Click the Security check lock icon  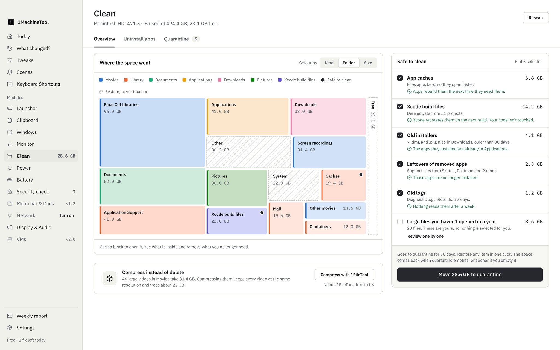[x=10, y=192]
